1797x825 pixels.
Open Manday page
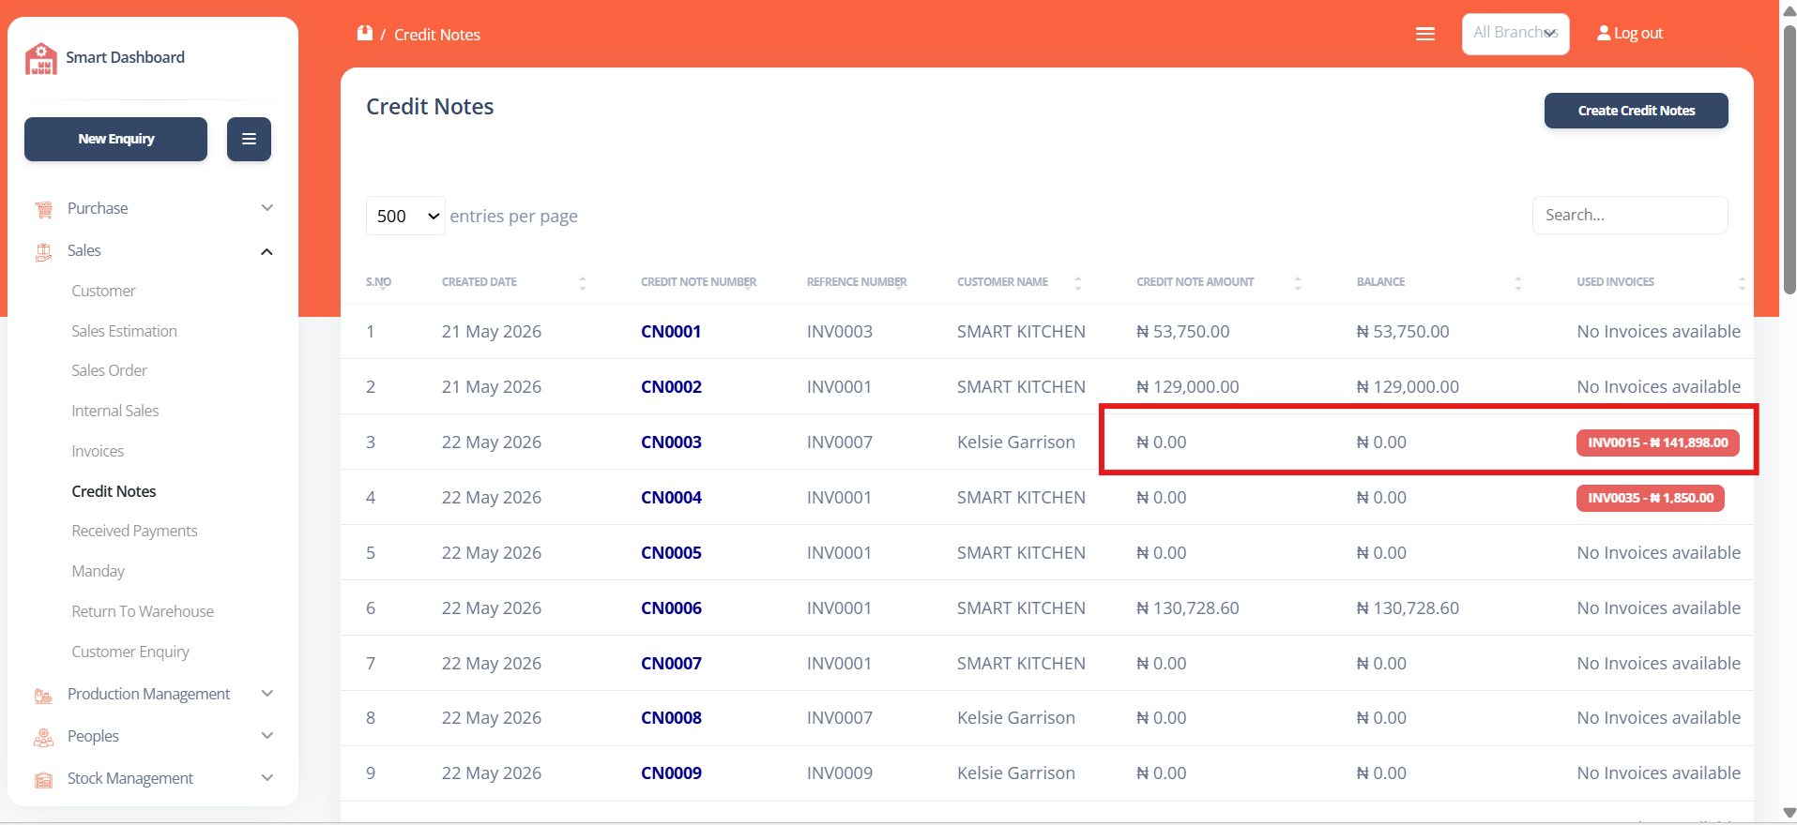pyautogui.click(x=98, y=571)
